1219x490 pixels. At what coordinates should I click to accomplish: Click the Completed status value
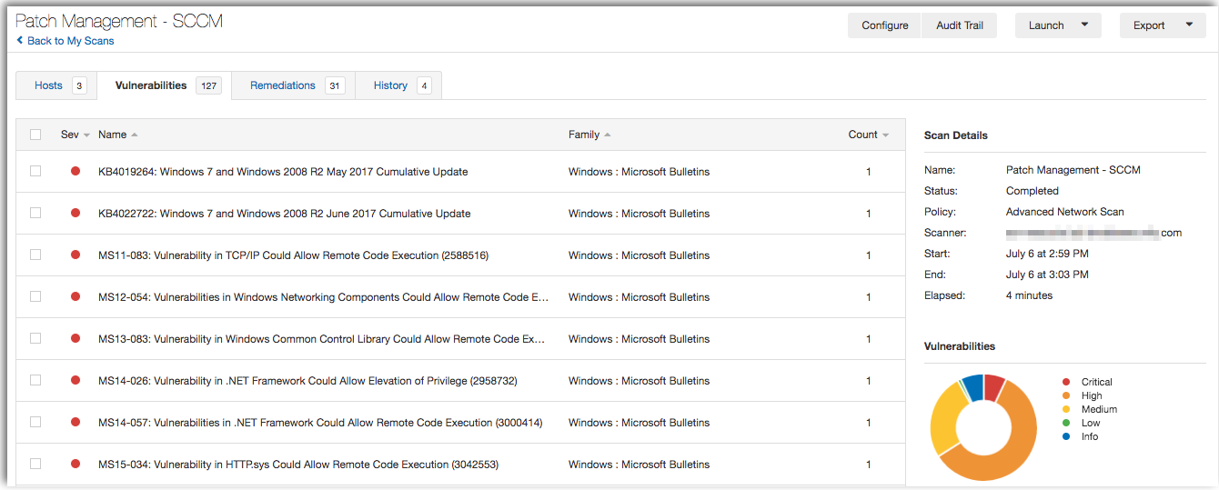point(1033,191)
